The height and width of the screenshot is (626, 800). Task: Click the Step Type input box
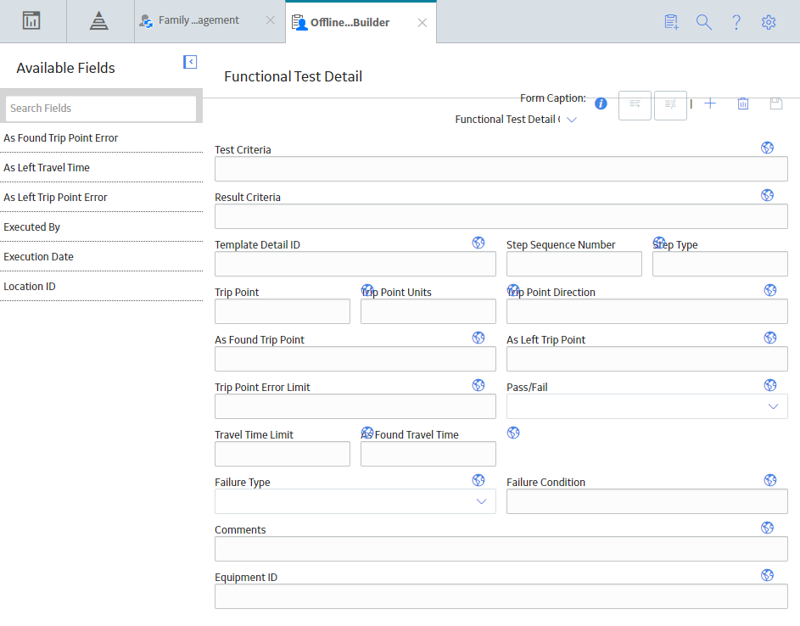pos(720,264)
